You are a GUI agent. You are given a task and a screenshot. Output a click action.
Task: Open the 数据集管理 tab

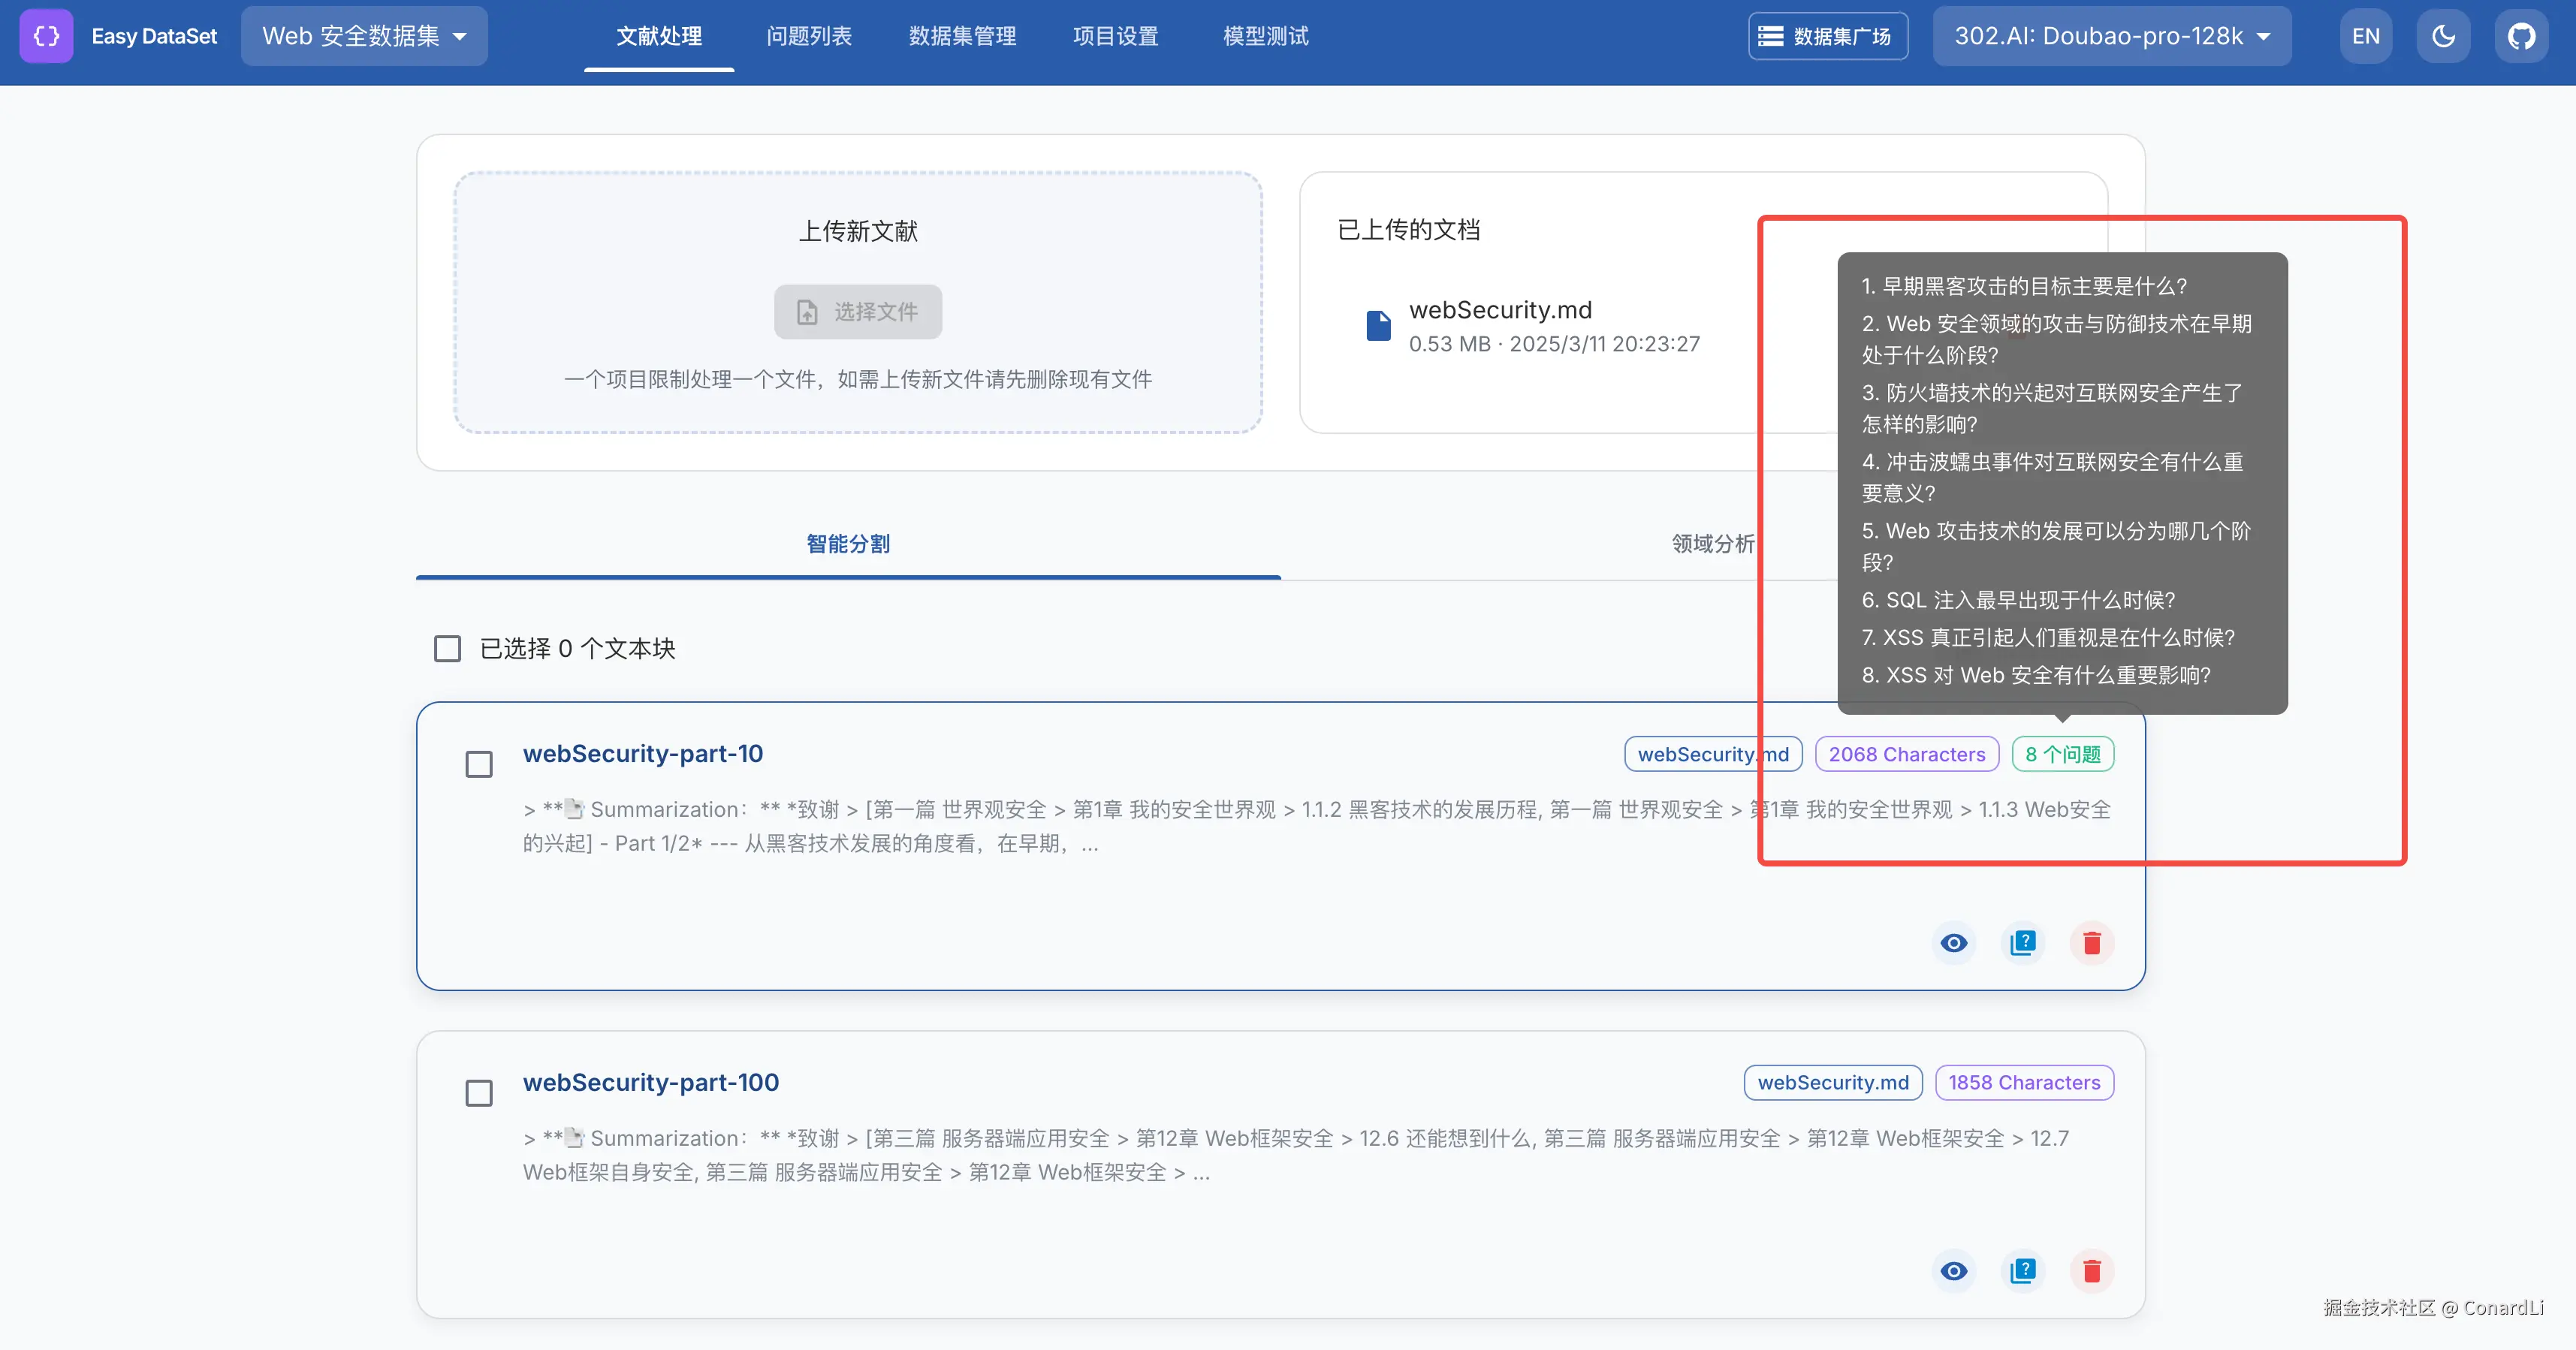(962, 36)
